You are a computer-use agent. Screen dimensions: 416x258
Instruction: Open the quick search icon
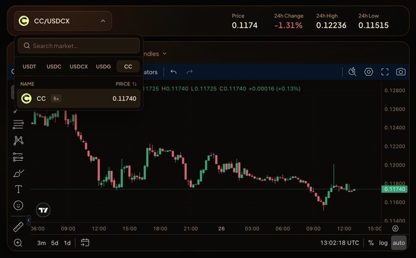352,72
